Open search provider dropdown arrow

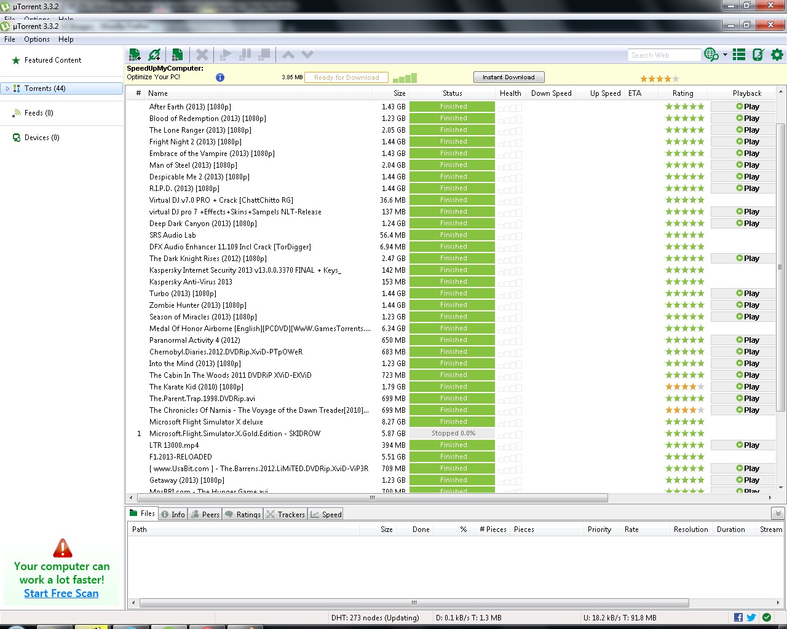click(x=725, y=55)
